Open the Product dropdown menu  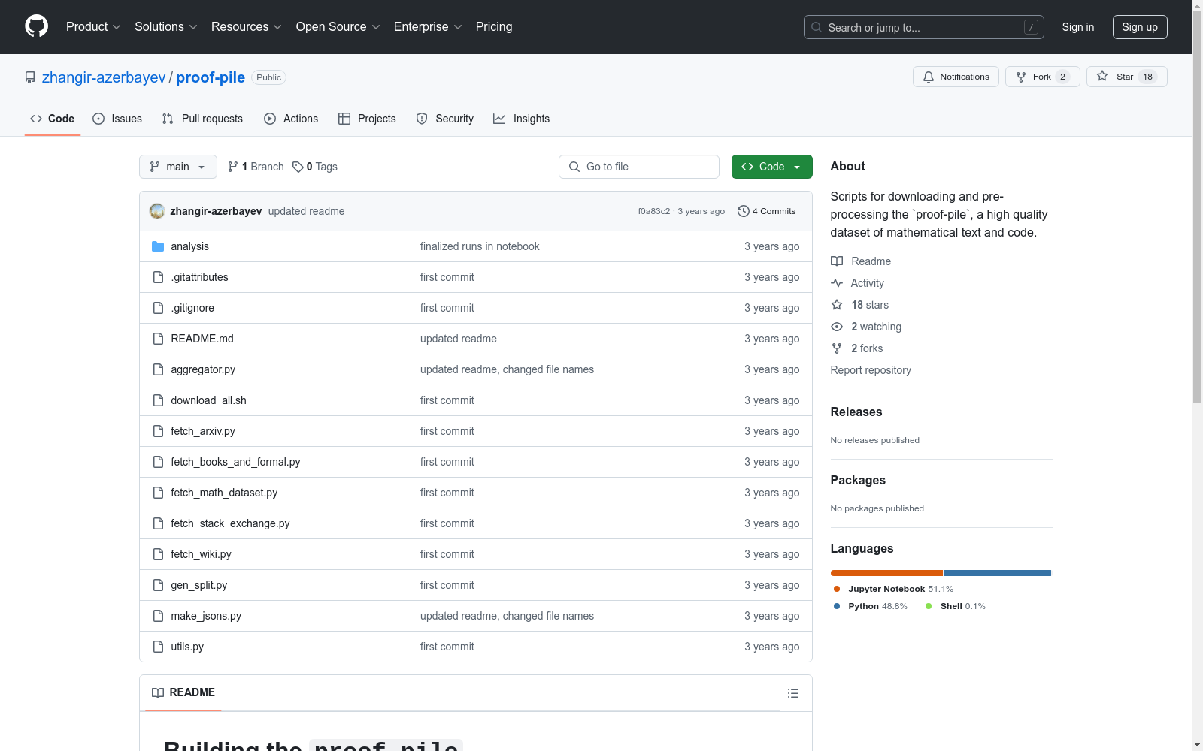(93, 27)
